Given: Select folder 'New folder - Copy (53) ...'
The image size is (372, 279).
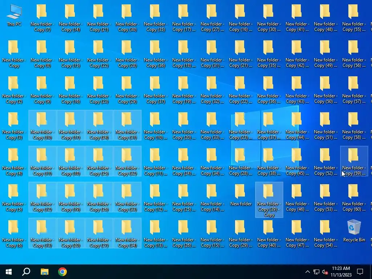Looking at the screenshot, I should pyautogui.click(x=325, y=198).
